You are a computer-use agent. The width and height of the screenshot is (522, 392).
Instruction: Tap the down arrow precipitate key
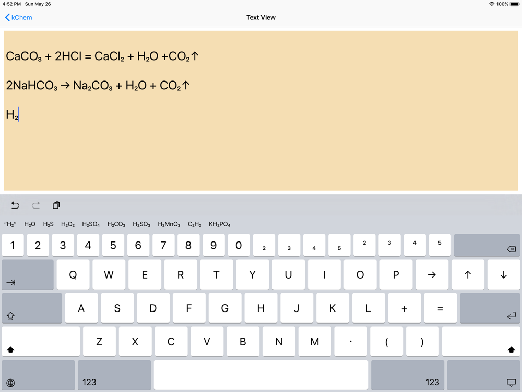[504, 274]
